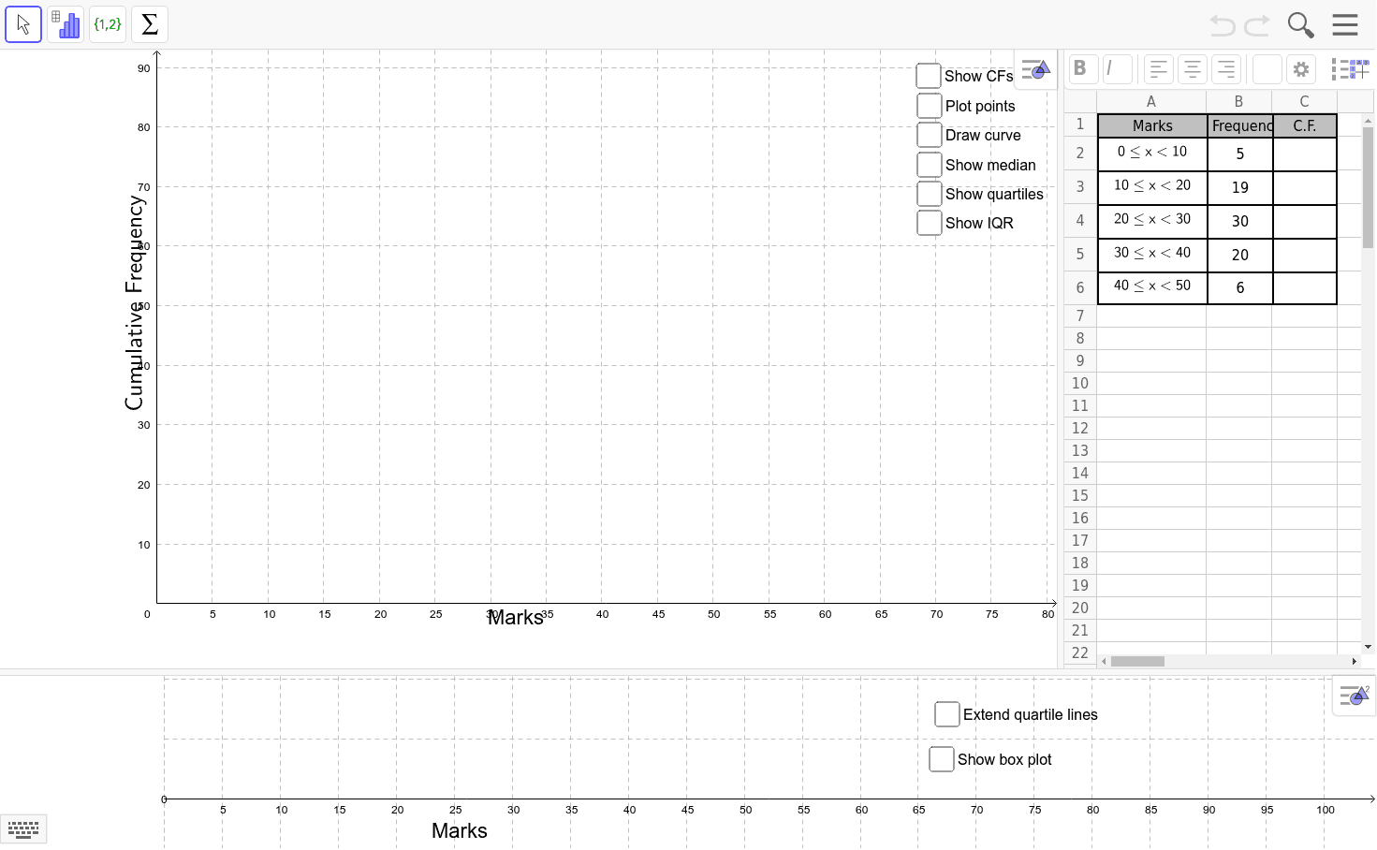This screenshot has width=1377, height=850.
Task: Click the spreadsheet scroll down arrow
Action: pos(1368,647)
